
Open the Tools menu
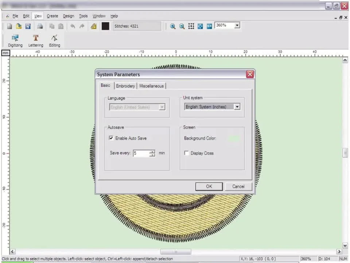83,16
